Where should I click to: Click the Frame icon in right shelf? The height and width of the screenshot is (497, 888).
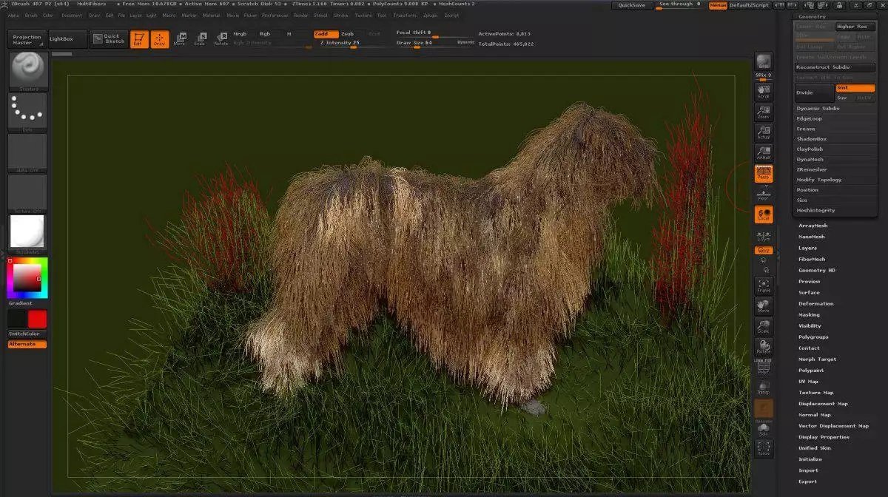[x=764, y=286]
